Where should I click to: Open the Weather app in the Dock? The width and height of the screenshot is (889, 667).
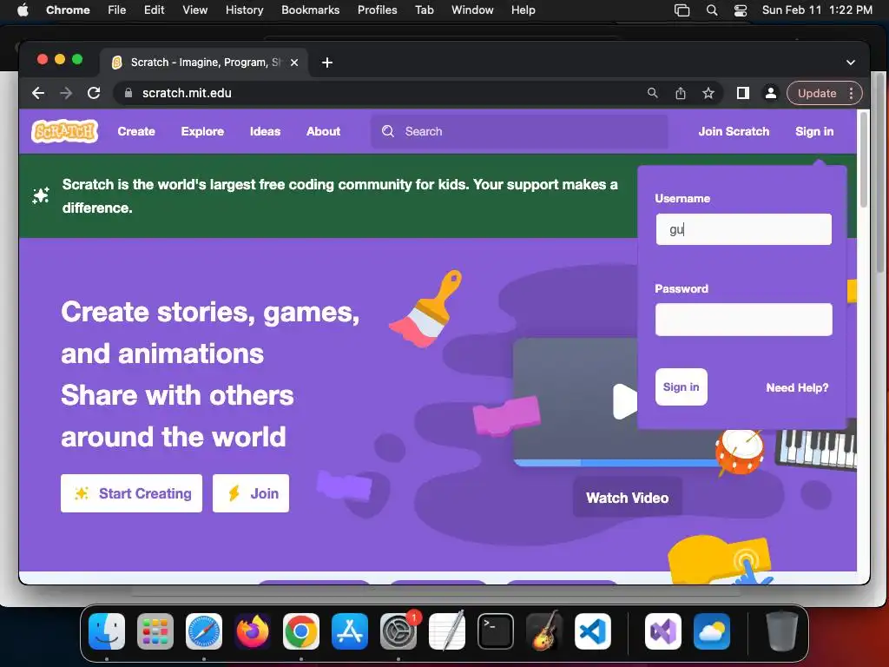coord(712,631)
